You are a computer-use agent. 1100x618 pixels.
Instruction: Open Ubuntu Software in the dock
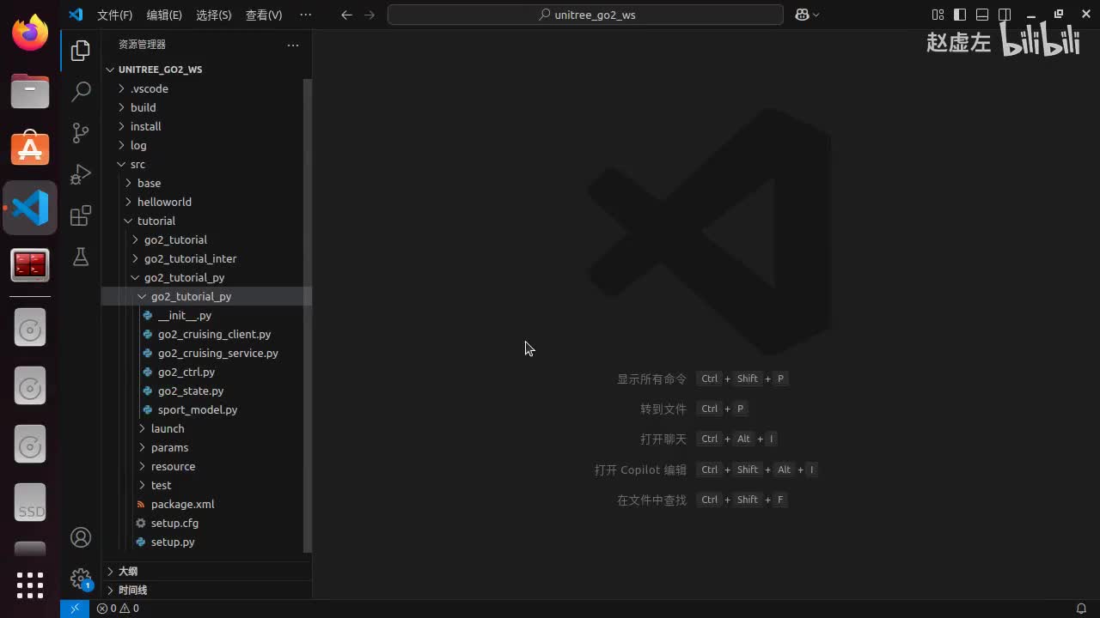point(30,148)
